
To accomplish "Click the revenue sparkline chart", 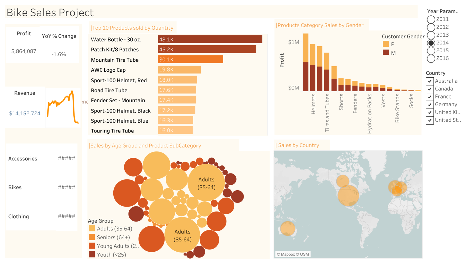I will click(63, 107).
